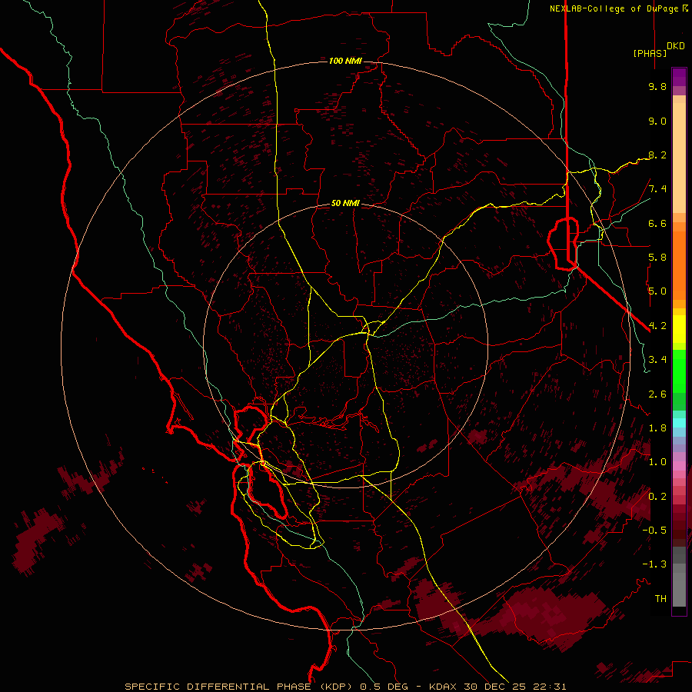This screenshot has height=692, width=692.
Task: Pick the pink band of the color scale
Action: click(679, 466)
